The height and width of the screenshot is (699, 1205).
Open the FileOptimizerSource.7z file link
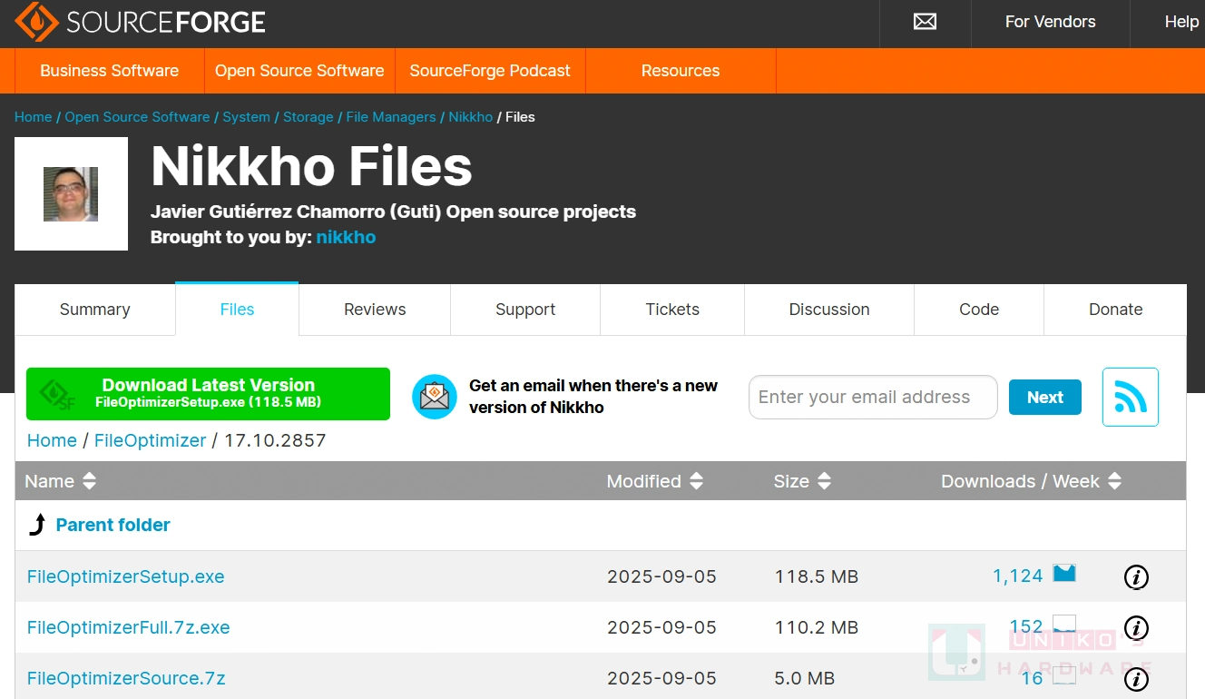pyautogui.click(x=126, y=678)
